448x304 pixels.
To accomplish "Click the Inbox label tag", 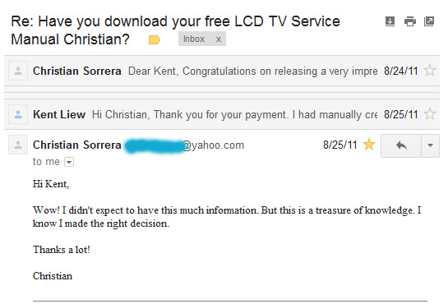I will tap(194, 39).
